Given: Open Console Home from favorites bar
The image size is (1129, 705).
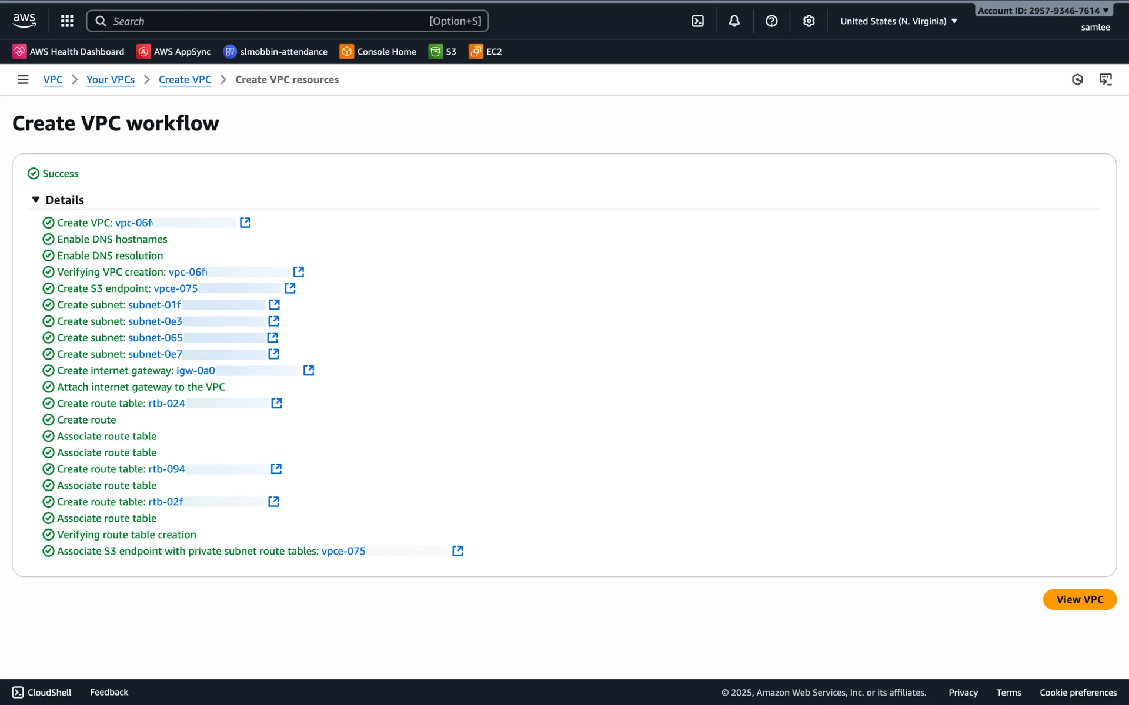Looking at the screenshot, I should (378, 52).
